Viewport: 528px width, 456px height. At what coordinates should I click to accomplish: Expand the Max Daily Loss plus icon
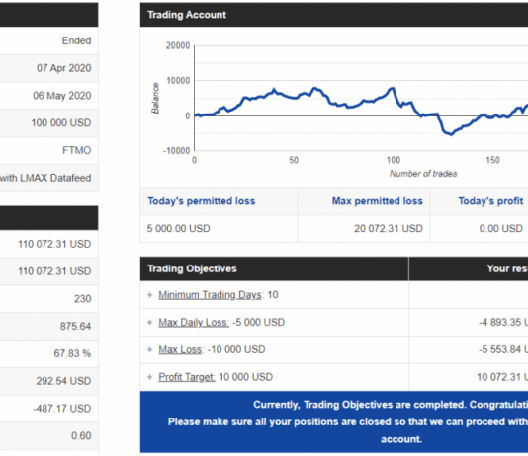(x=150, y=323)
